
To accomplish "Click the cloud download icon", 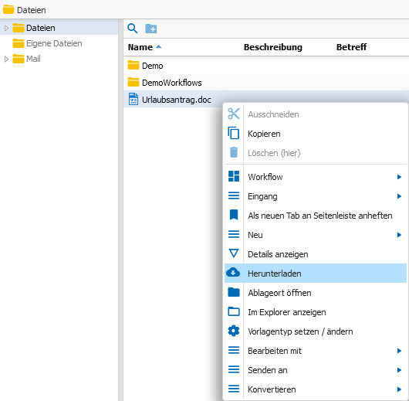I will [x=233, y=273].
